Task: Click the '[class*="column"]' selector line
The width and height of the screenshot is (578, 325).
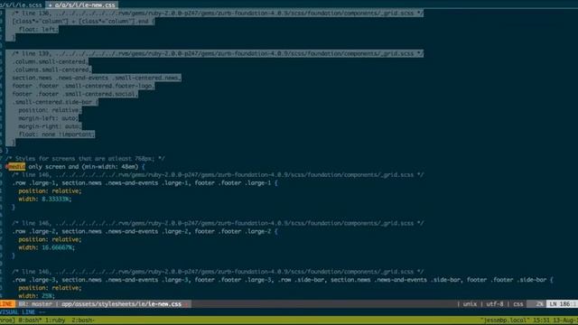Action: coord(83,22)
